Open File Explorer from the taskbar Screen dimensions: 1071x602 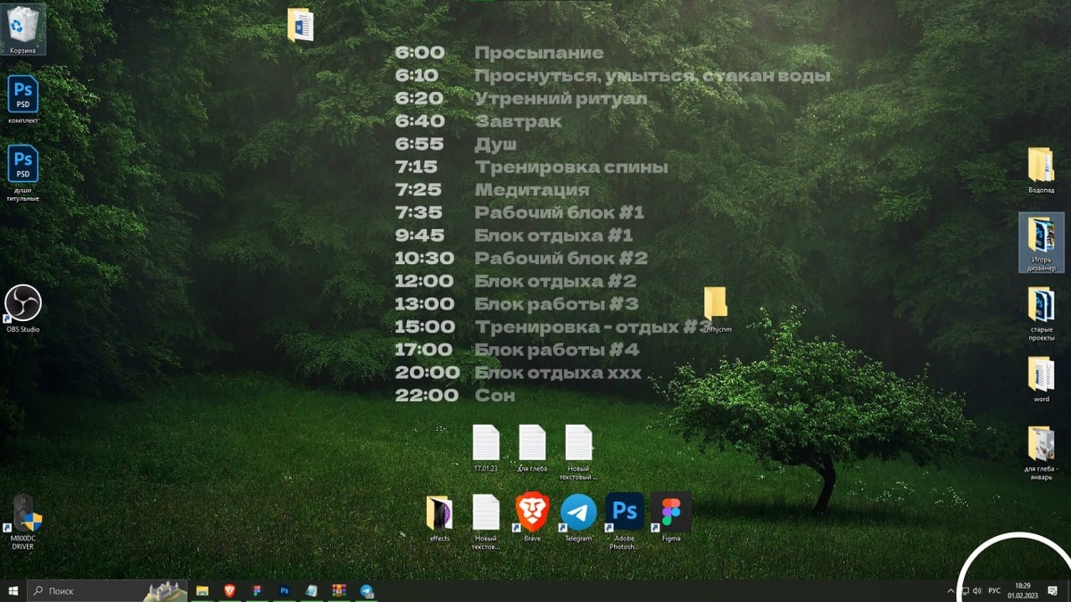(x=203, y=590)
